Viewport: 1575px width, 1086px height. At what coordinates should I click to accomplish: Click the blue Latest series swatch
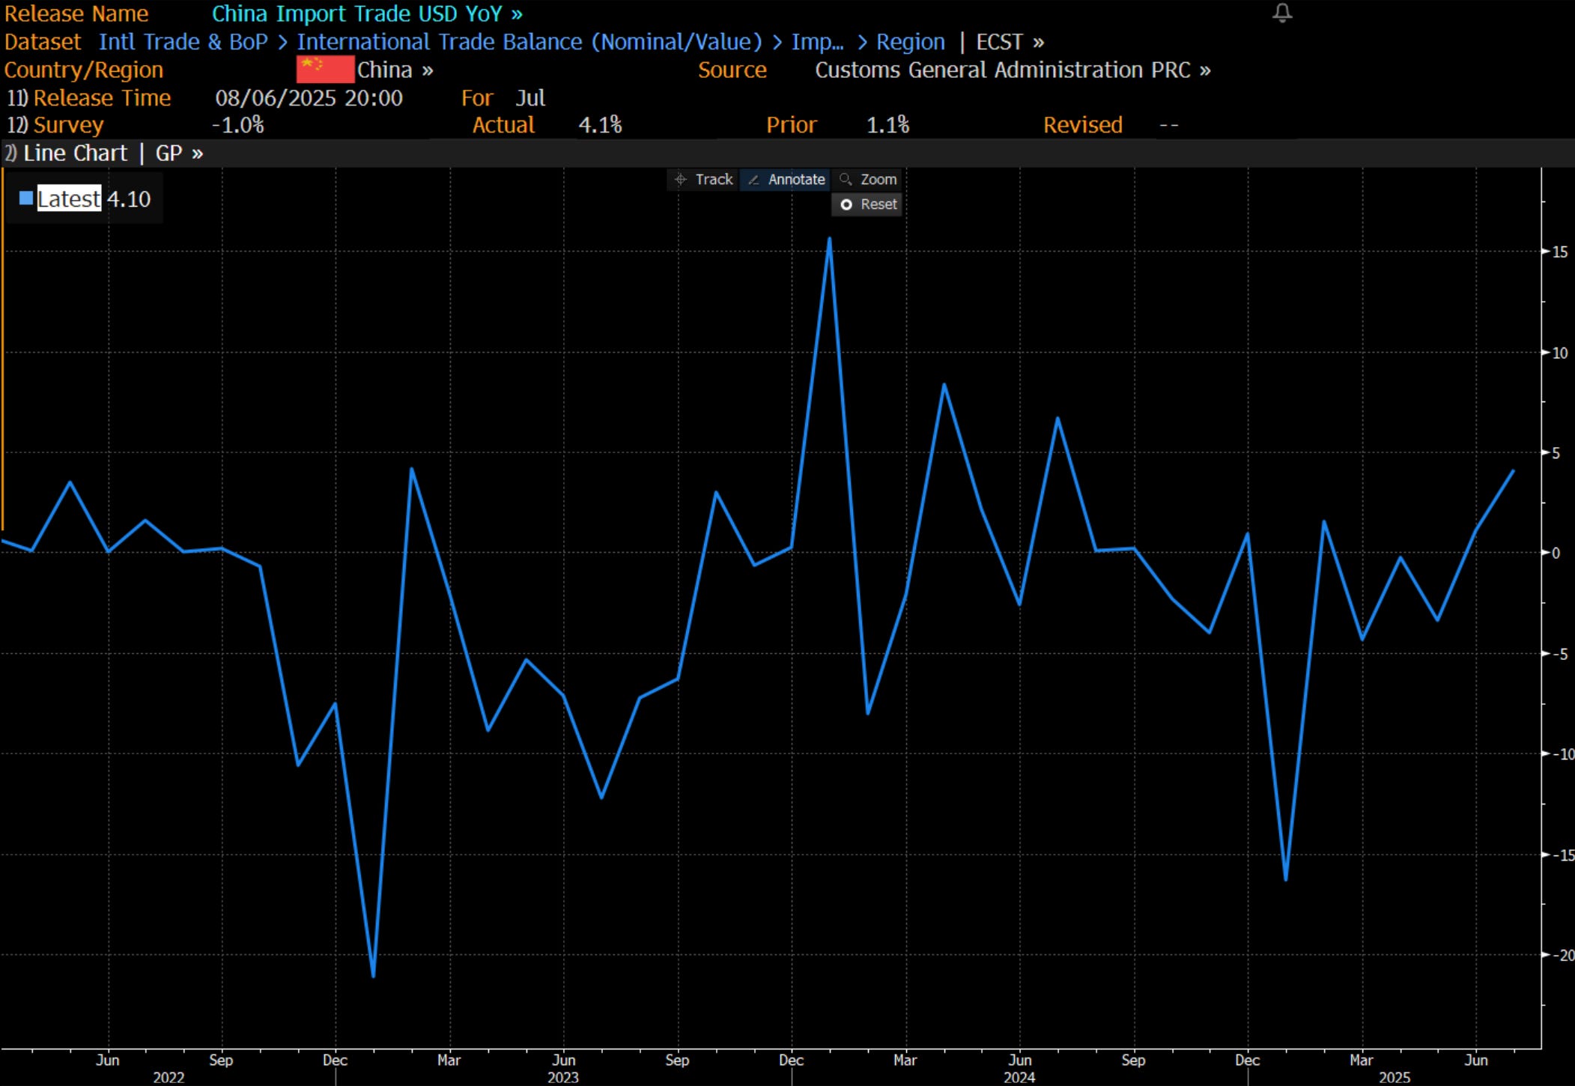pos(26,198)
